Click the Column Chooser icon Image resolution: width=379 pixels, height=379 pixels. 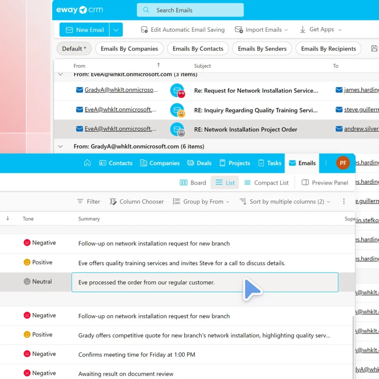pyautogui.click(x=113, y=202)
